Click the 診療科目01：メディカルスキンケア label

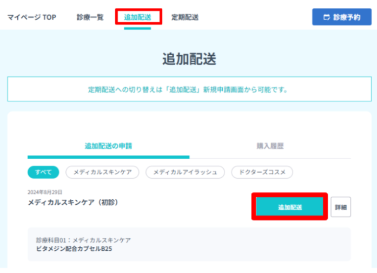83,240
